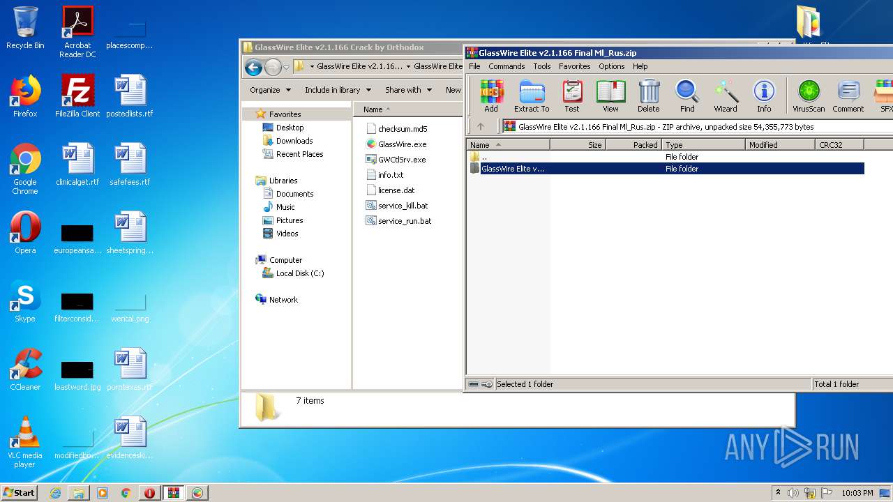Viewport: 893px width, 502px height.
Task: Go up one level in WinRAR
Action: pyautogui.click(x=480, y=127)
